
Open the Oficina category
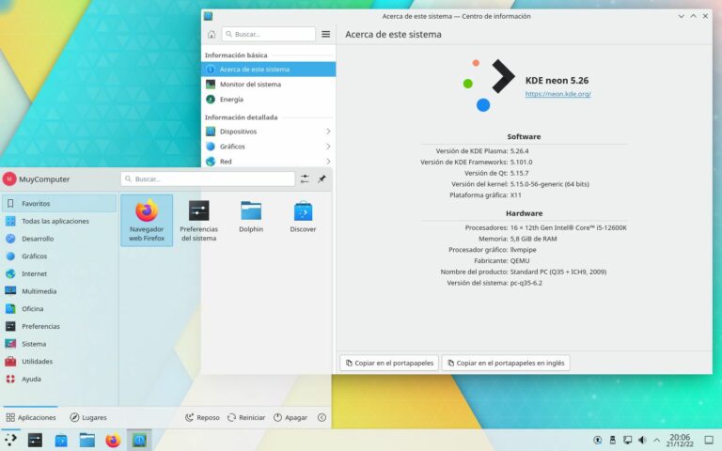59,308
